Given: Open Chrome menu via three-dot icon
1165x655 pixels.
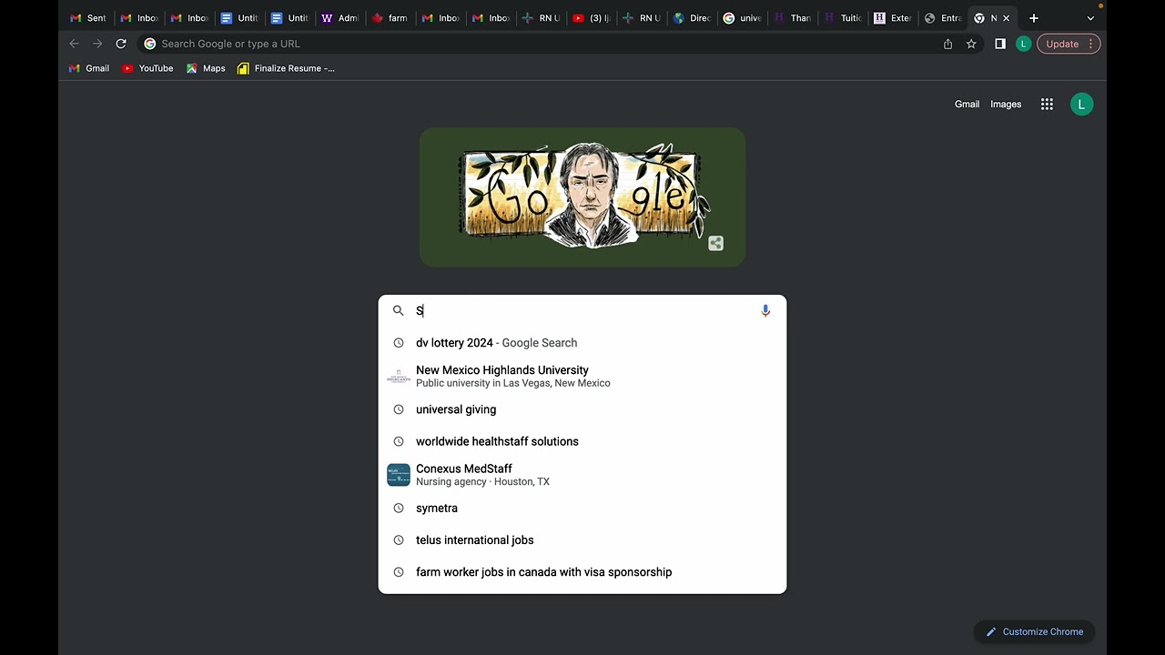Looking at the screenshot, I should click(x=1090, y=44).
